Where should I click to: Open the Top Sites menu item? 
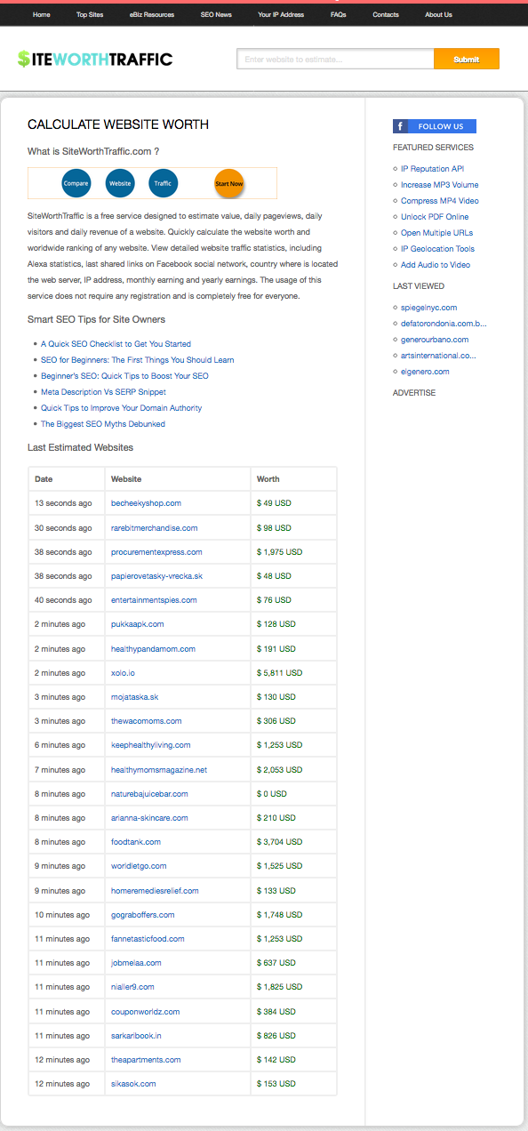click(x=90, y=15)
